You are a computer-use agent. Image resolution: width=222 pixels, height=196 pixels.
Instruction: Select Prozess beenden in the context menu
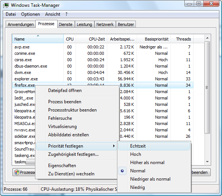[77, 102]
